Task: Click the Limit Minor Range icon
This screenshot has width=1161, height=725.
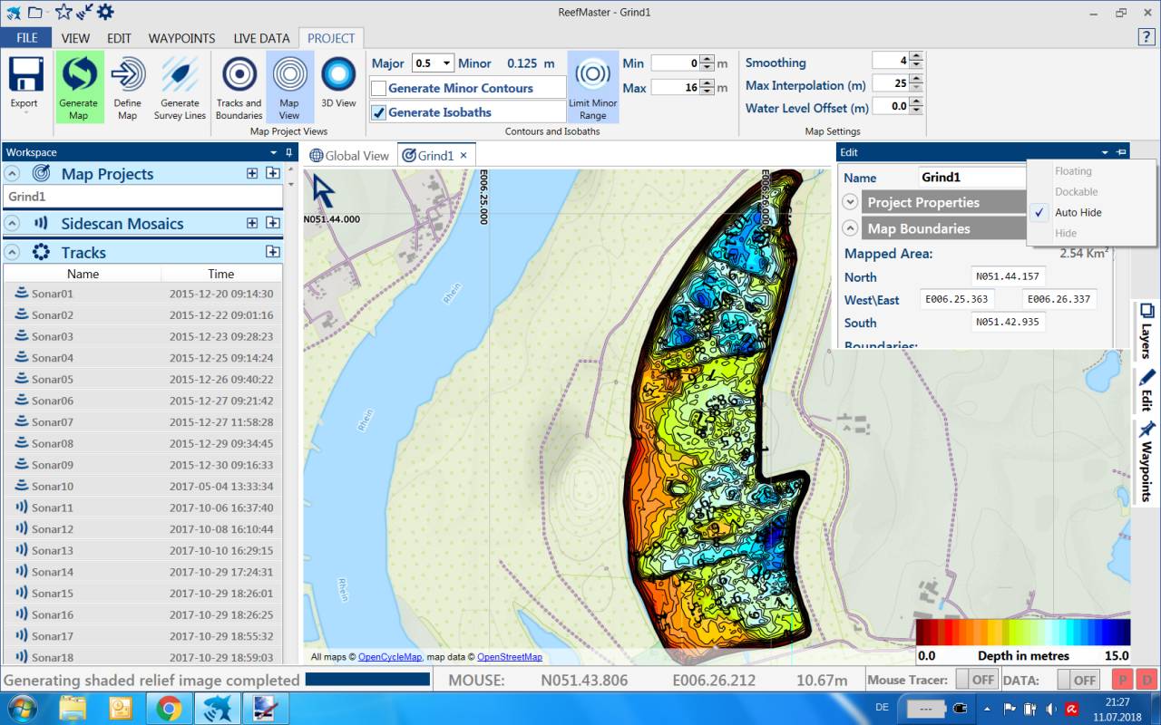Action: (x=592, y=73)
